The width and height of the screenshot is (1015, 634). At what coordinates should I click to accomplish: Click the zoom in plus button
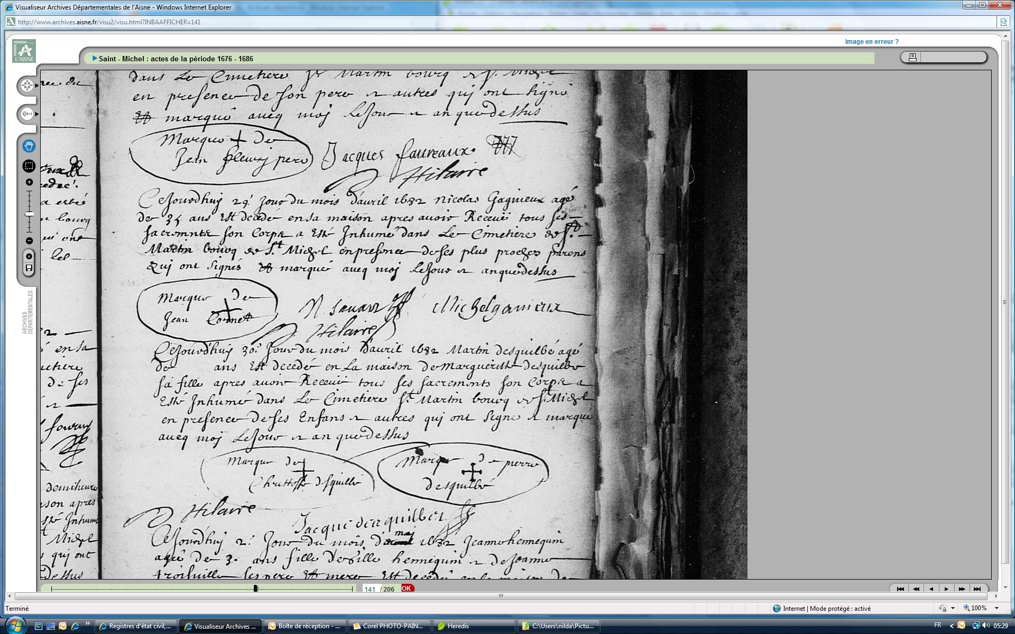pyautogui.click(x=29, y=182)
